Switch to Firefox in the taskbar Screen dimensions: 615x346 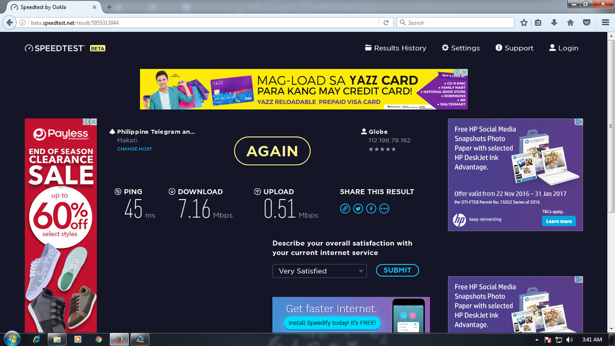tap(120, 339)
